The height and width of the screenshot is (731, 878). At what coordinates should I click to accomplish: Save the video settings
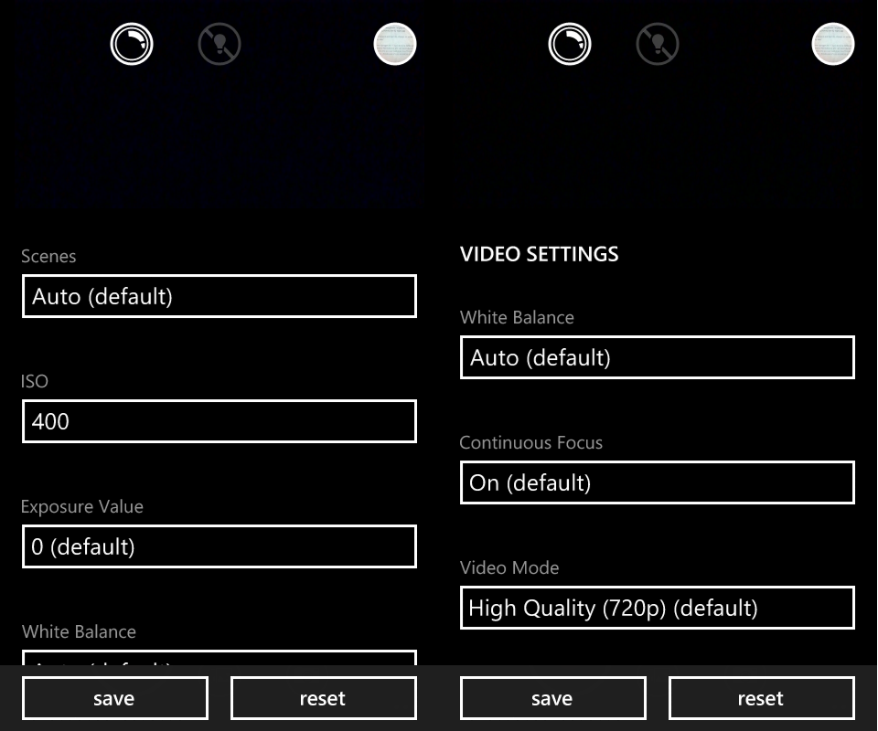pos(552,697)
